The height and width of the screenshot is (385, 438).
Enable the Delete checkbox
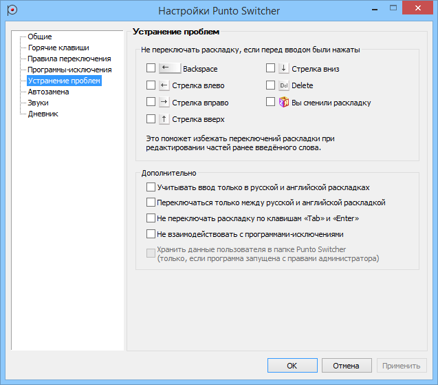click(x=270, y=85)
